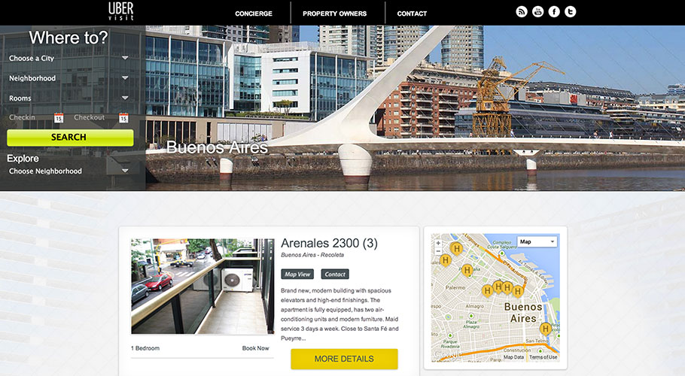Screen dimensions: 685x376
Task: Expand the Neighborhood dropdown
Action: [68, 78]
